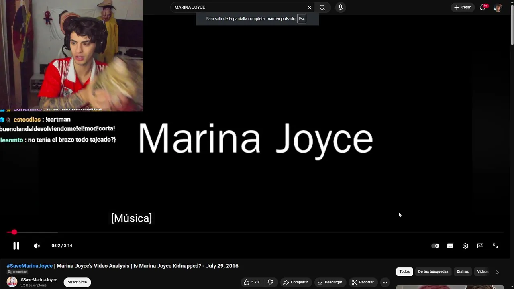Start voice search with the microphone icon
This screenshot has width=514, height=289.
pyautogui.click(x=341, y=8)
